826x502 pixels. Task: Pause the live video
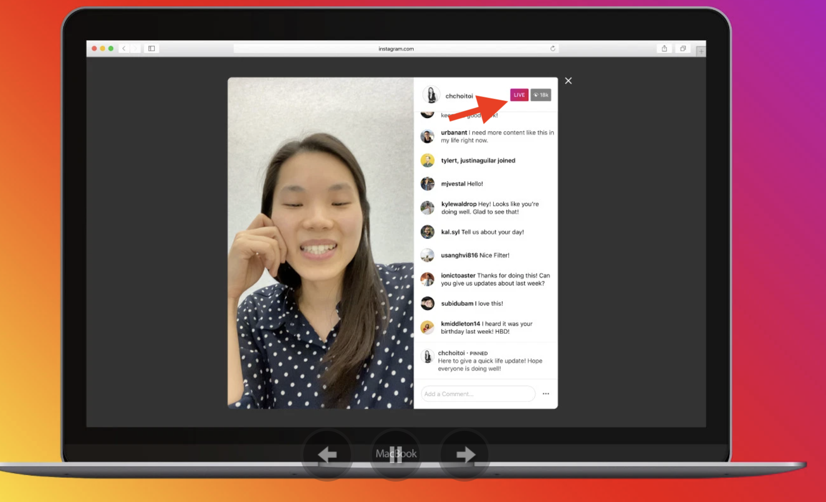click(395, 454)
